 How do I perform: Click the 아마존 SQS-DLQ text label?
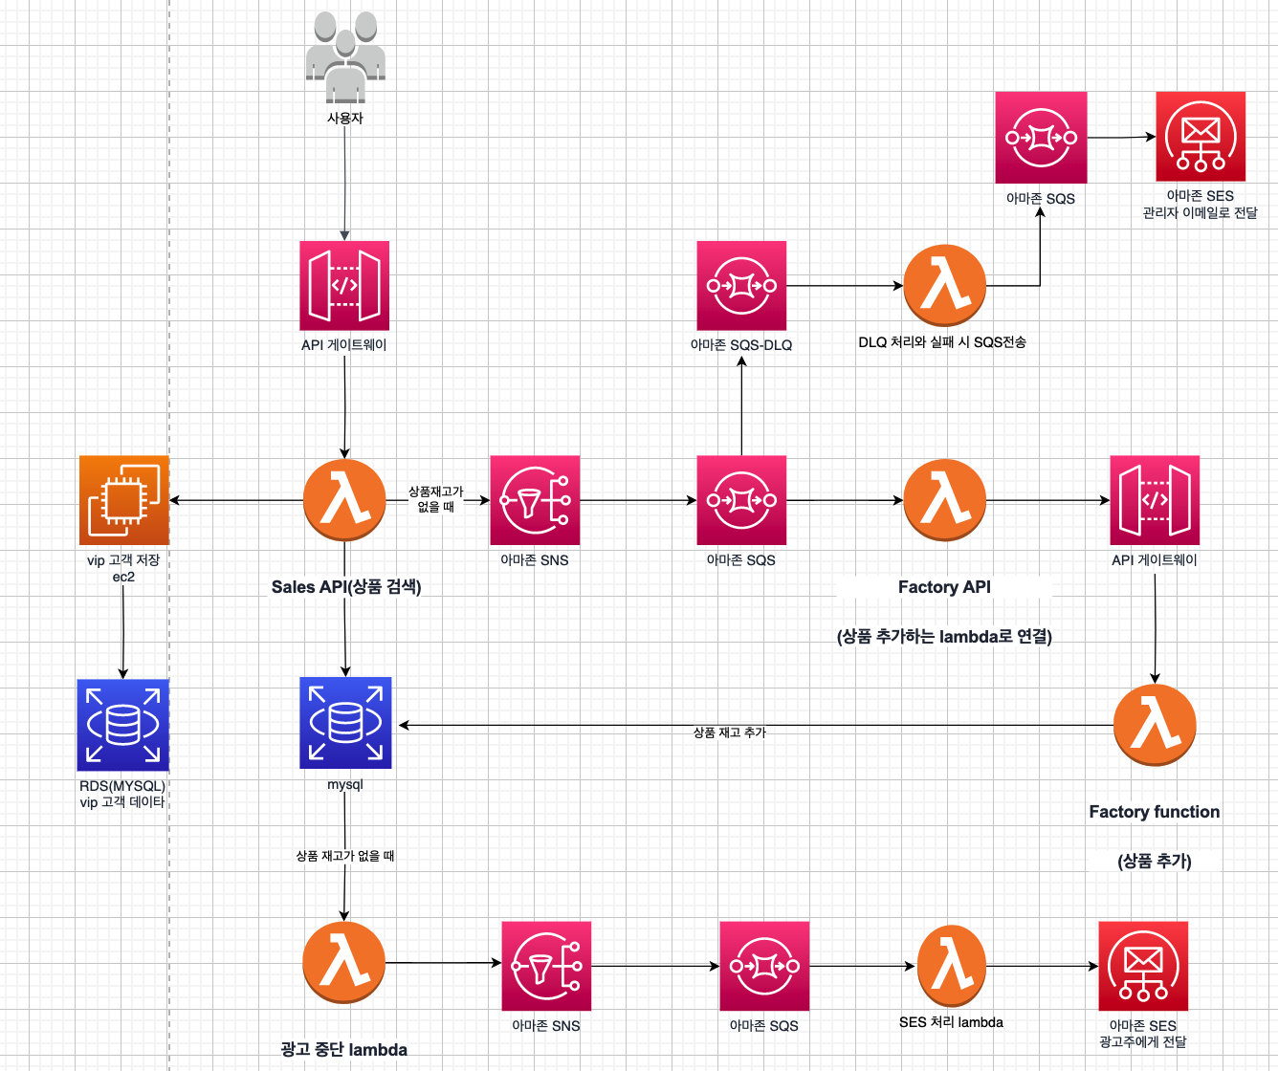click(x=741, y=345)
